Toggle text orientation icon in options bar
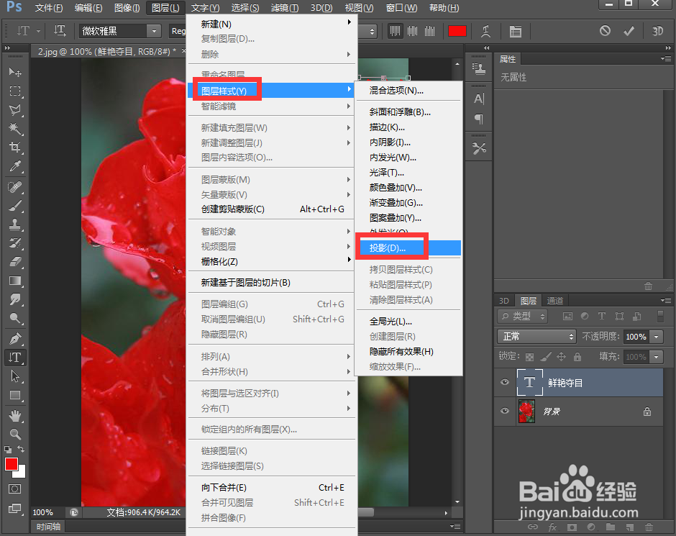This screenshot has width=676, height=536. click(60, 31)
